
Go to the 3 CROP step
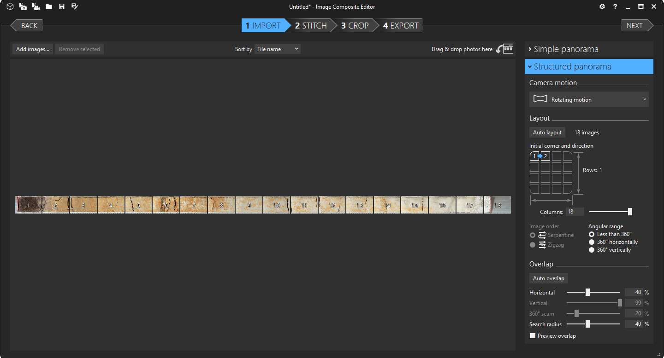[355, 26]
